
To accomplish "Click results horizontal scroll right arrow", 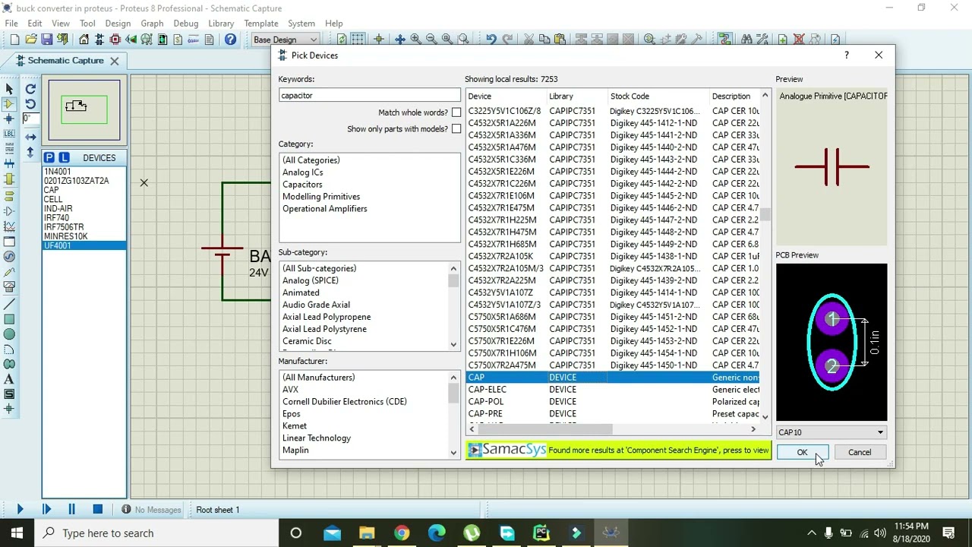I will tap(753, 429).
